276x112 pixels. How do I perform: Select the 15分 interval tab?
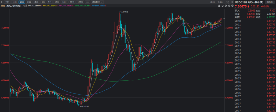point(57,2)
